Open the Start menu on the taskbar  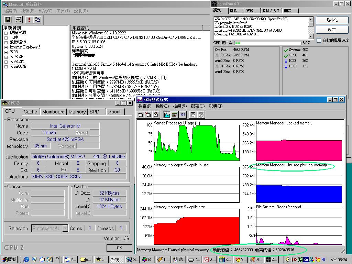(x=9, y=260)
